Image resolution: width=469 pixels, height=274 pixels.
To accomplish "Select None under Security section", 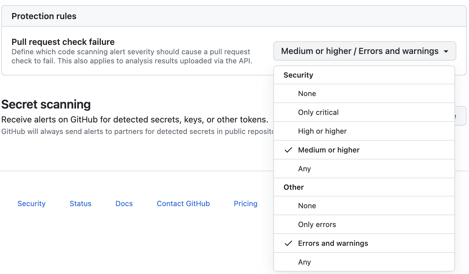I will pyautogui.click(x=364, y=94).
